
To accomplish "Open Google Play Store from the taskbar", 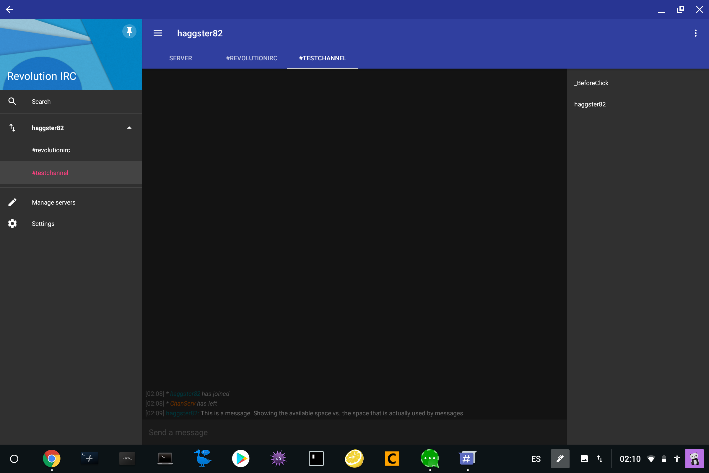I will click(240, 458).
